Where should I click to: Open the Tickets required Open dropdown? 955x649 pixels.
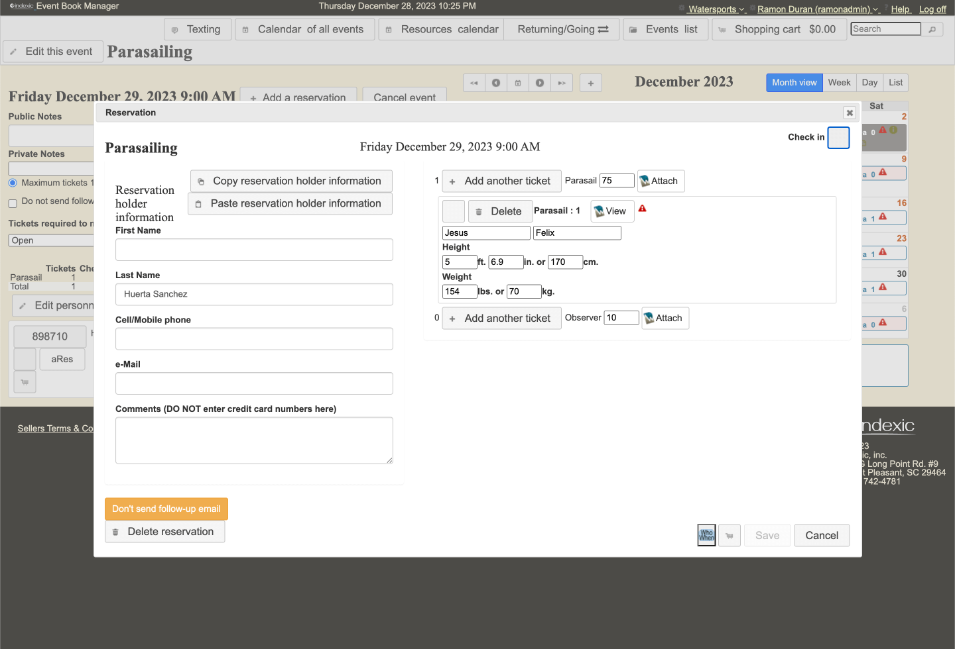click(50, 240)
